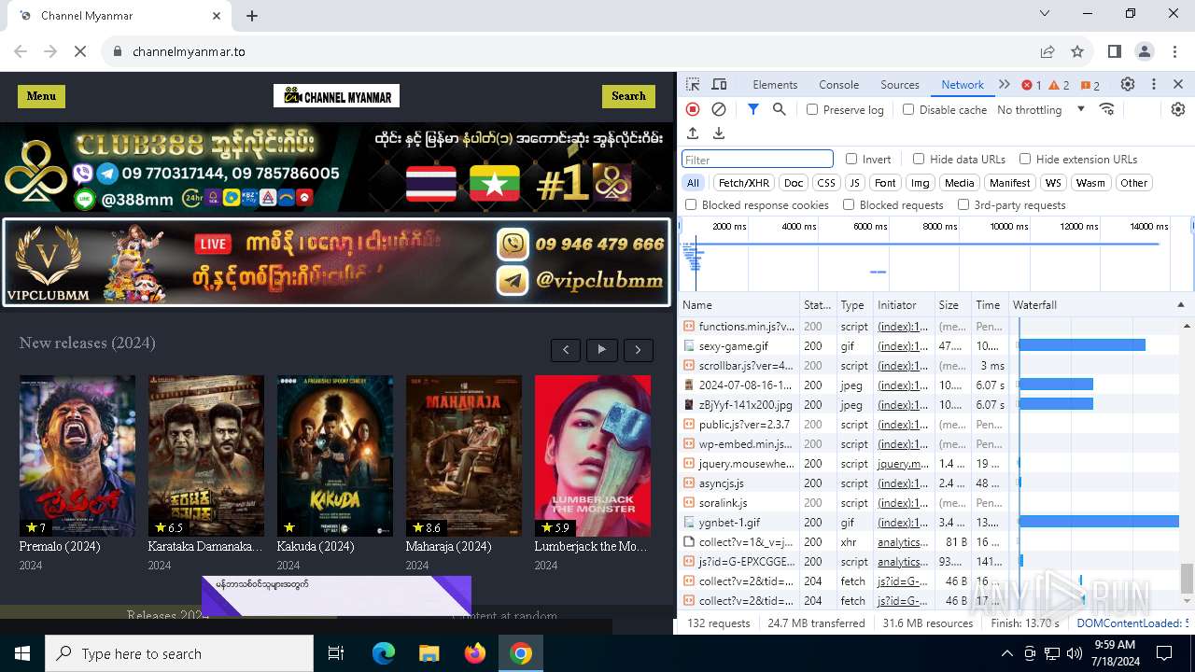Switch to the Sources tab
This screenshot has width=1195, height=672.
click(x=900, y=84)
